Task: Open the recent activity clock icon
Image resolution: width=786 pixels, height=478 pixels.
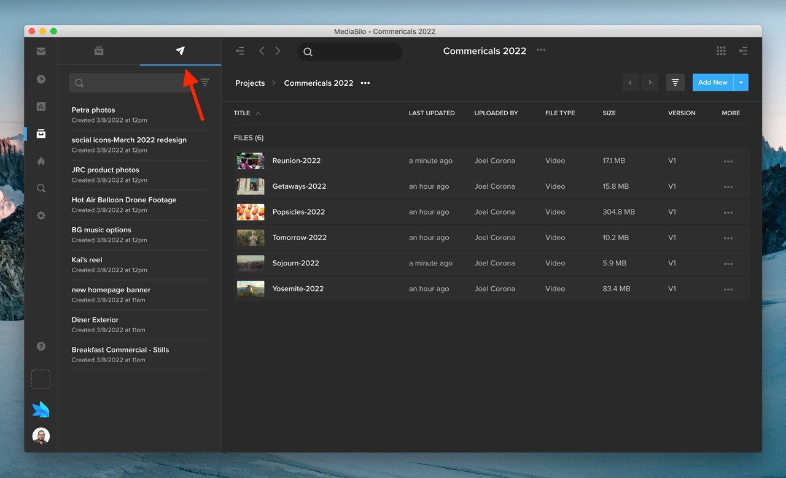Action: (41, 79)
